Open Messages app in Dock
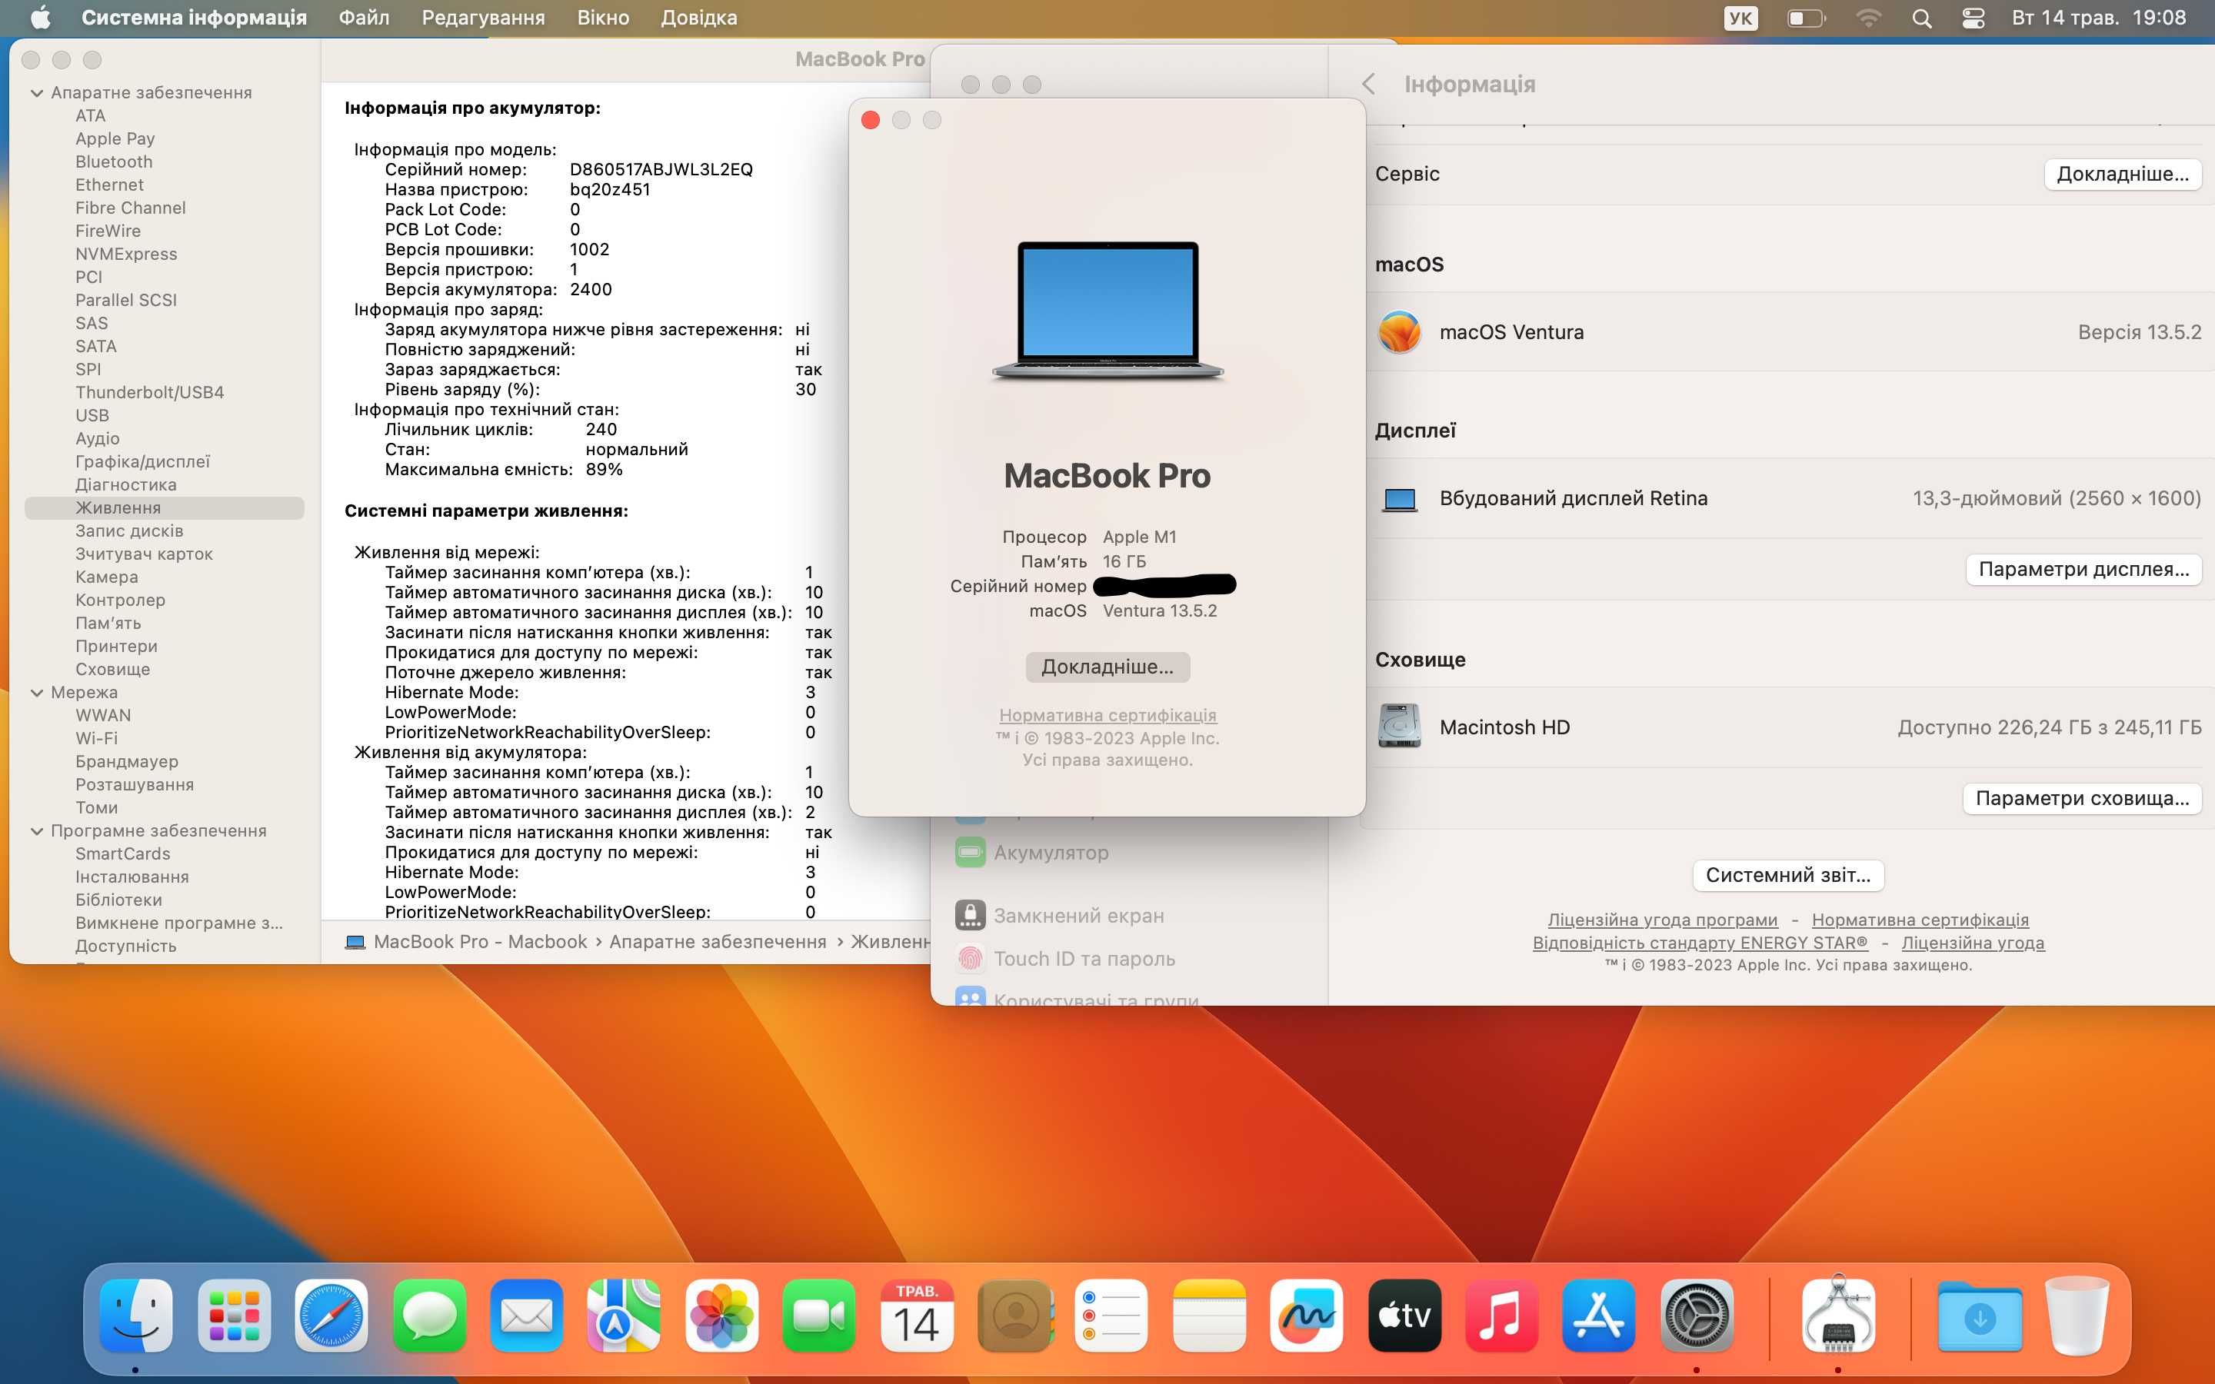The image size is (2215, 1384). 428,1316
